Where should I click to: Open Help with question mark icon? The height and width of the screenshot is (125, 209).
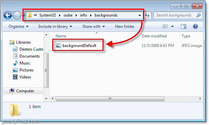pyautogui.click(x=195, y=26)
